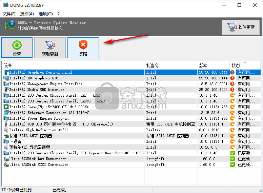Viewport: 263px width, 193px height.
Task: Click 已完成 status bar text
Action: [x=60, y=190]
